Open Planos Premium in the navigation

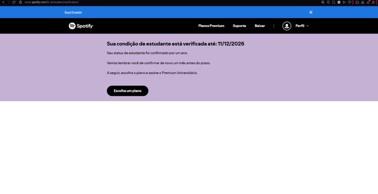[x=211, y=26]
